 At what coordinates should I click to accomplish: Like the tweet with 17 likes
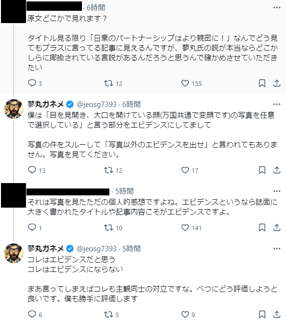(189, 170)
